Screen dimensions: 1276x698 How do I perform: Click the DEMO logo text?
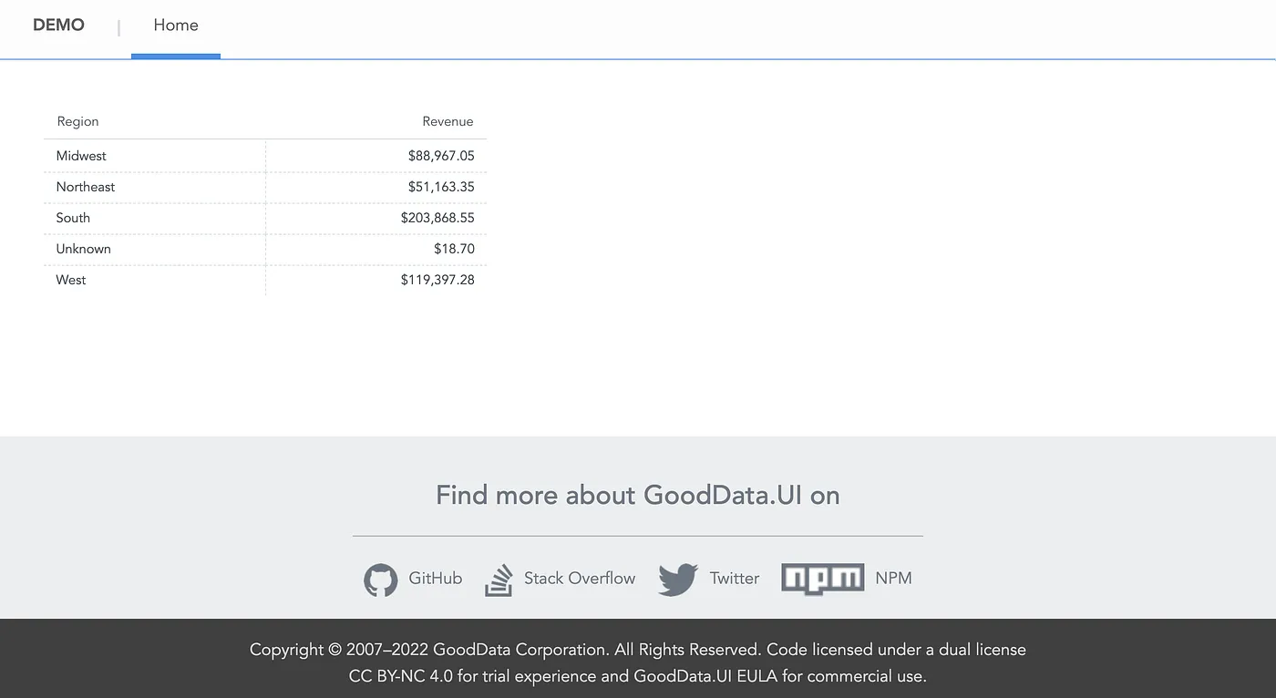[x=58, y=25]
